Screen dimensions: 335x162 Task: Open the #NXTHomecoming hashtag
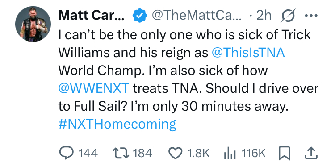(117, 124)
